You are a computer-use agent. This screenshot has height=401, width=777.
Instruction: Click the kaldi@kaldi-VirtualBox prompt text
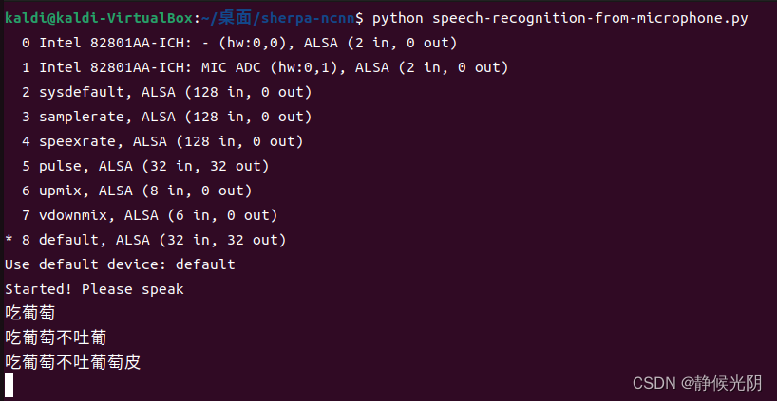(x=98, y=19)
